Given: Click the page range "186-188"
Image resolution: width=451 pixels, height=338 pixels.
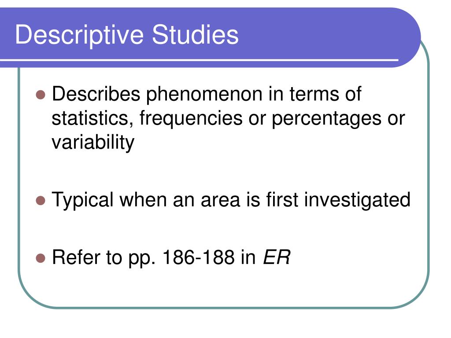Looking at the screenshot, I should click(199, 257).
